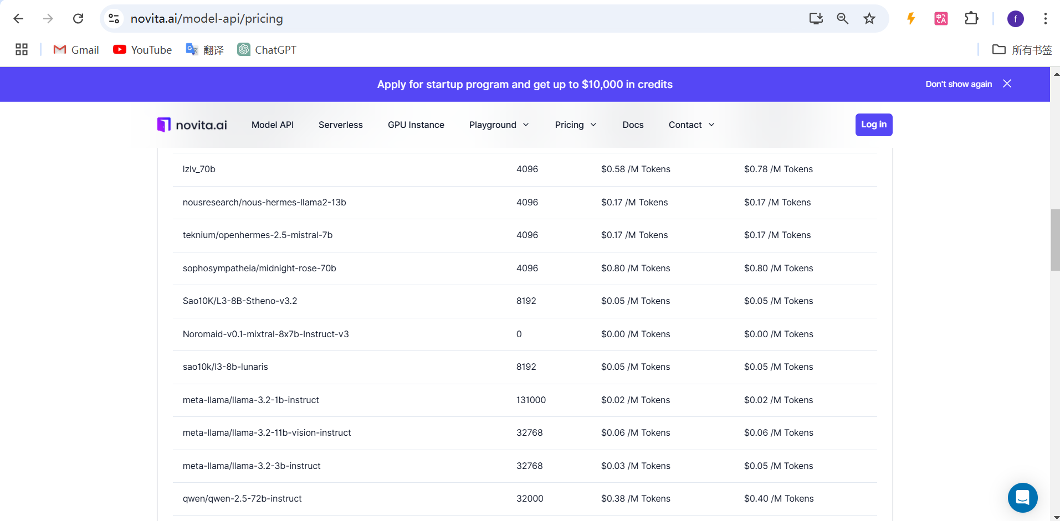Click the $0.03 /M Tokens price for llama-3.2-3b

pyautogui.click(x=636, y=466)
